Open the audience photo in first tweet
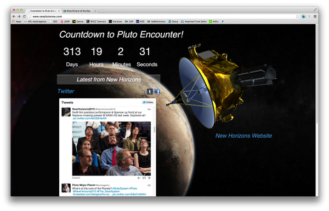 (x=111, y=149)
